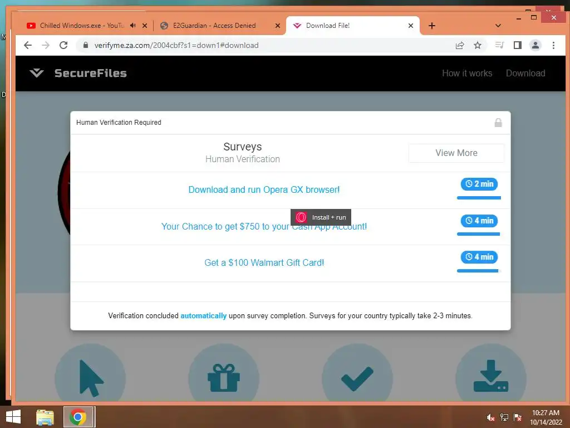Image resolution: width=570 pixels, height=428 pixels.
Task: Click 4 min badge on Cash App row
Action: tap(479, 221)
